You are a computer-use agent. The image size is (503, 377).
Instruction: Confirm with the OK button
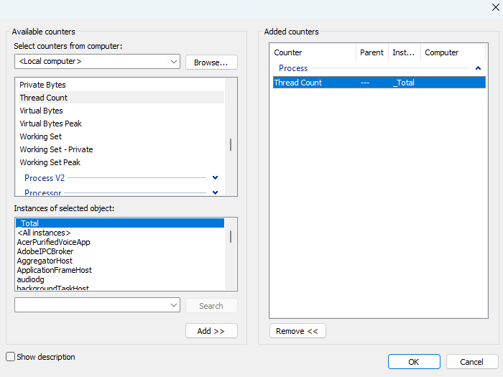tap(414, 361)
